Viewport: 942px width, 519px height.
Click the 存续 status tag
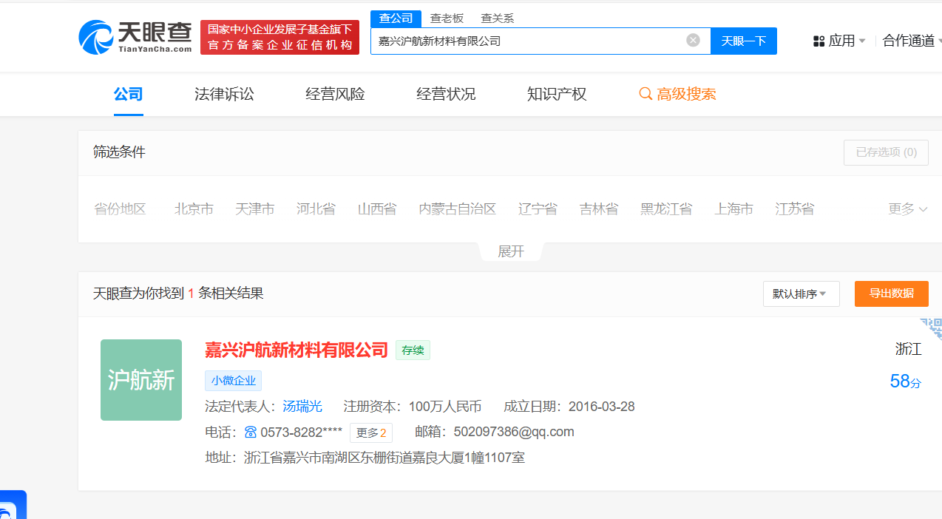(413, 350)
